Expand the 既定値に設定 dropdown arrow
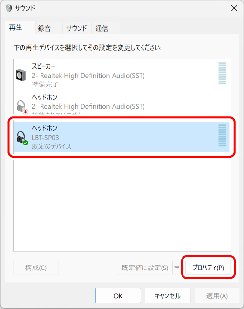Viewport: 244px width, 309px height. pyautogui.click(x=177, y=268)
